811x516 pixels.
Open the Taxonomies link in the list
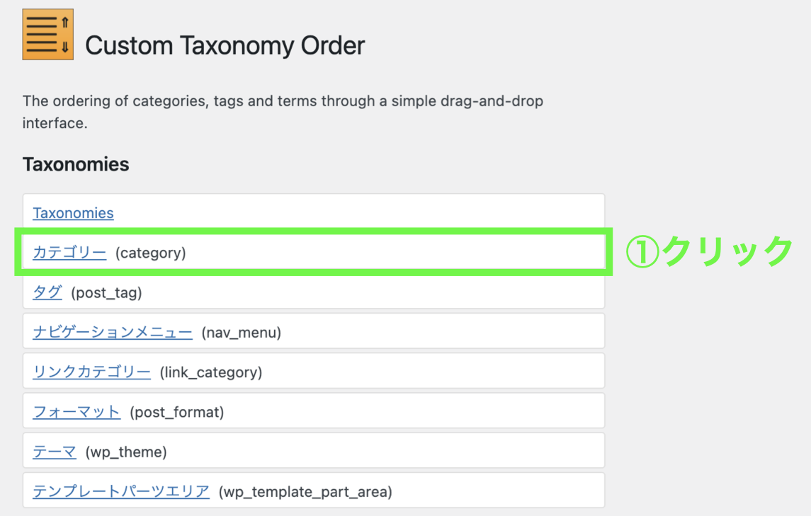(73, 213)
